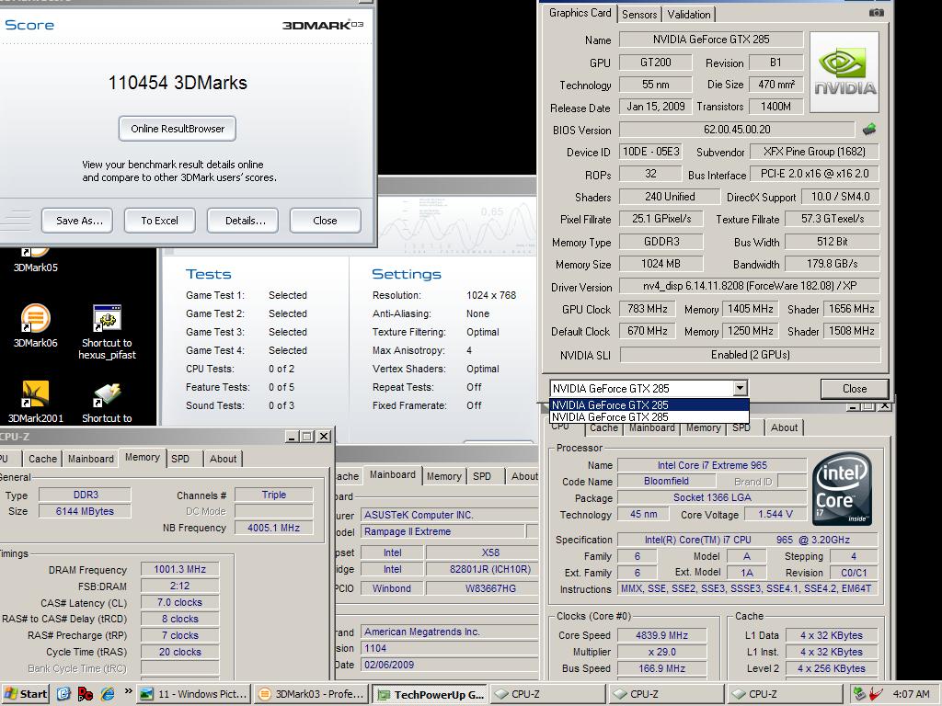Click Online ResultBrowser button
This screenshot has width=942, height=706.
tap(178, 129)
